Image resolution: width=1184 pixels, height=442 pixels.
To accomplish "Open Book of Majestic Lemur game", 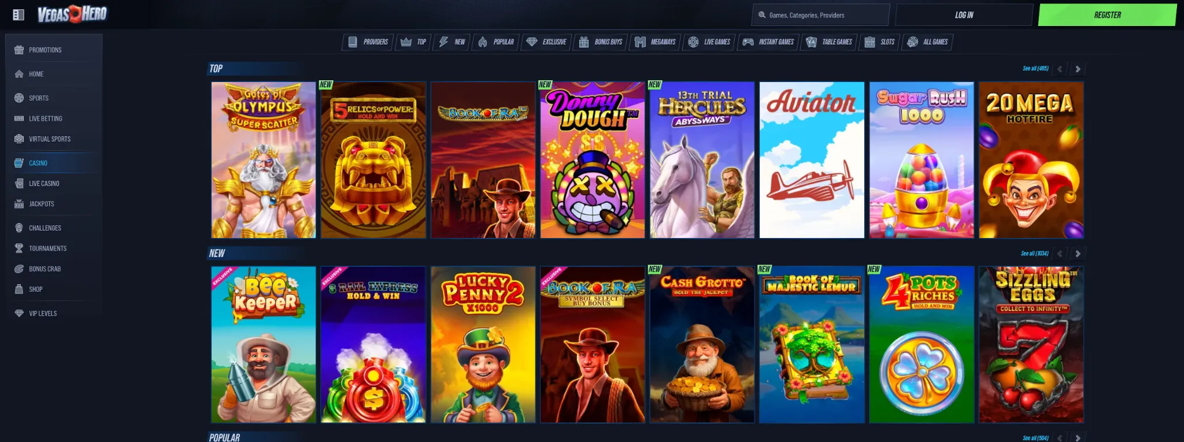I will (x=812, y=345).
